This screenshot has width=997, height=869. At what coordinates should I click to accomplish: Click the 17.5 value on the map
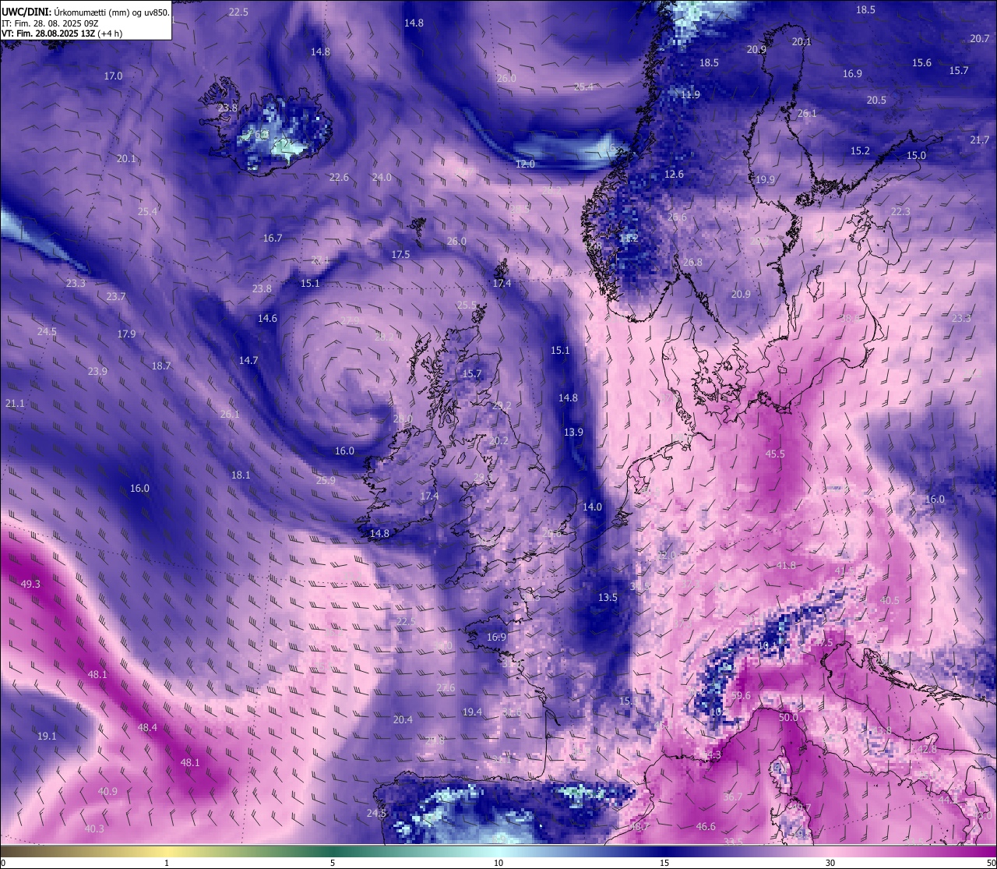400,254
